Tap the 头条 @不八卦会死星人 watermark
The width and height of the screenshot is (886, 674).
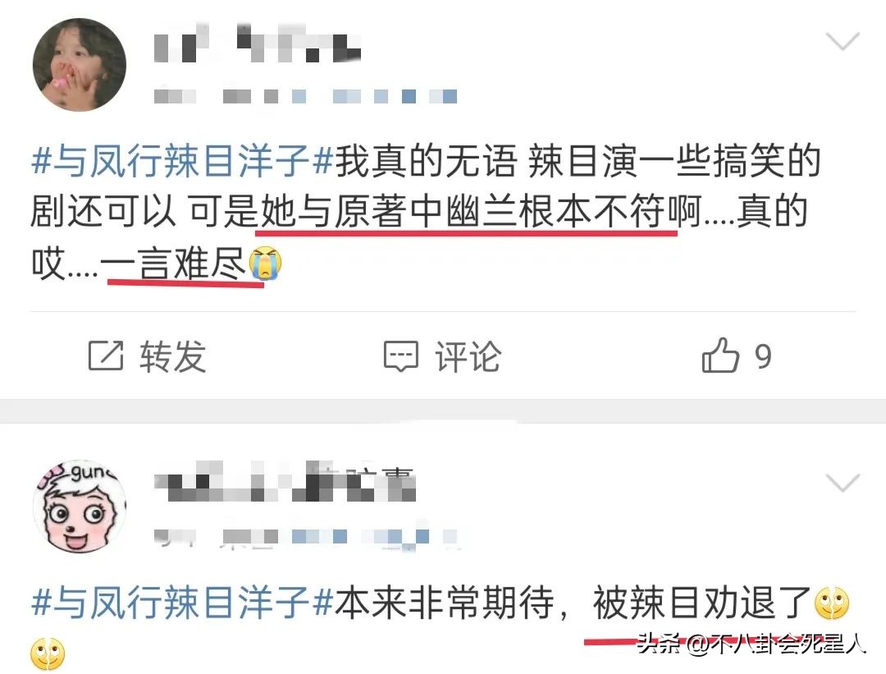tap(751, 644)
